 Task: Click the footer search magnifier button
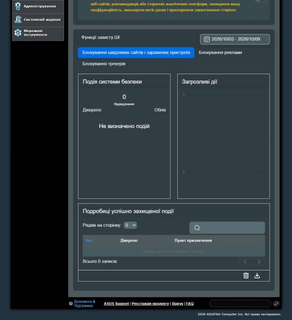coord(276,303)
